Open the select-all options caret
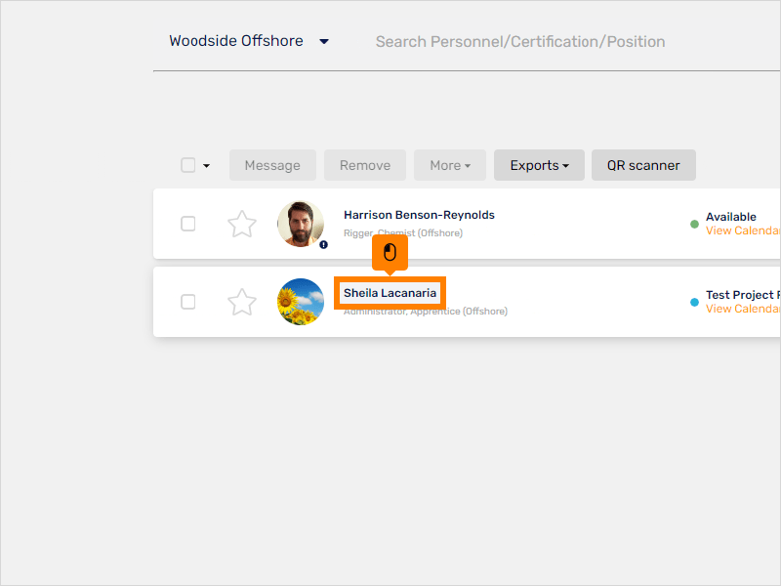 207,165
